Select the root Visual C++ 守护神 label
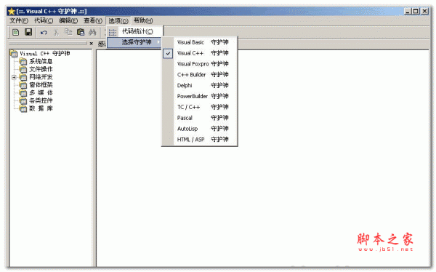The width and height of the screenshot is (436, 272). (x=45, y=53)
